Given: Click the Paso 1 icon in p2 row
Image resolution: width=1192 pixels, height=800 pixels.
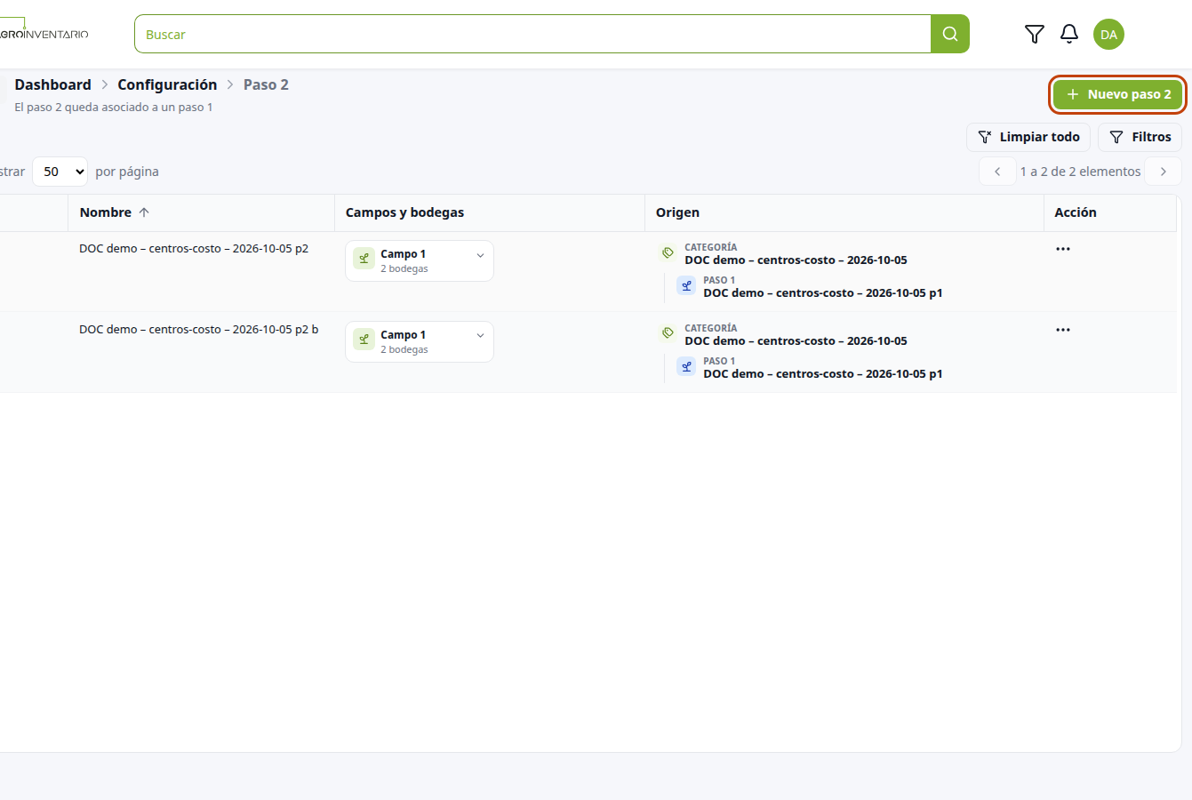Looking at the screenshot, I should 686,285.
